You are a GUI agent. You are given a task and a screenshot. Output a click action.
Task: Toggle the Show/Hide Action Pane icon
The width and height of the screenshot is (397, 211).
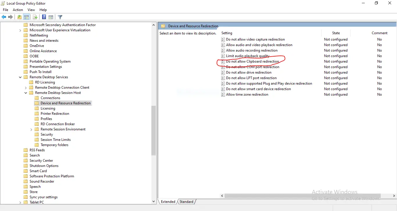(51, 17)
